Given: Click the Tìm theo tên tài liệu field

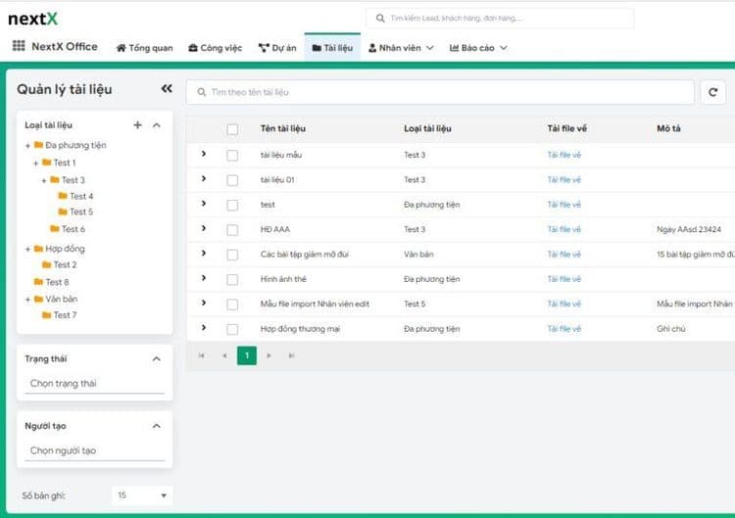Looking at the screenshot, I should coord(441,92).
